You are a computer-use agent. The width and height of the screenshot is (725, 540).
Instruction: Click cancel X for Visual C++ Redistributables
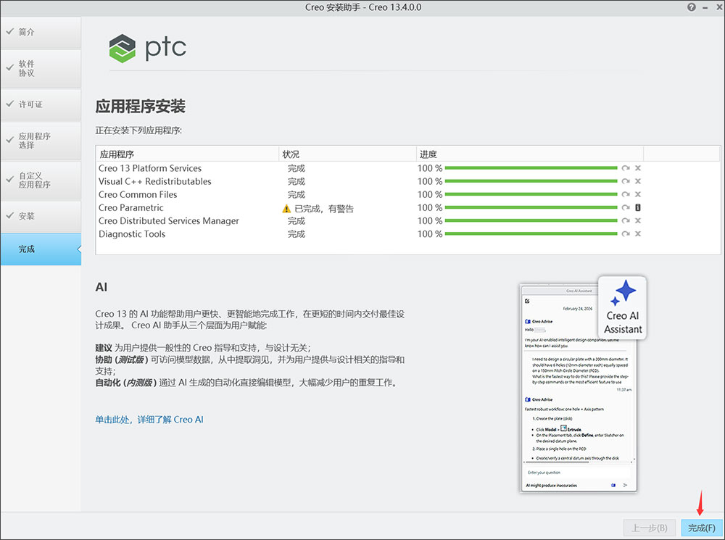pyautogui.click(x=638, y=181)
